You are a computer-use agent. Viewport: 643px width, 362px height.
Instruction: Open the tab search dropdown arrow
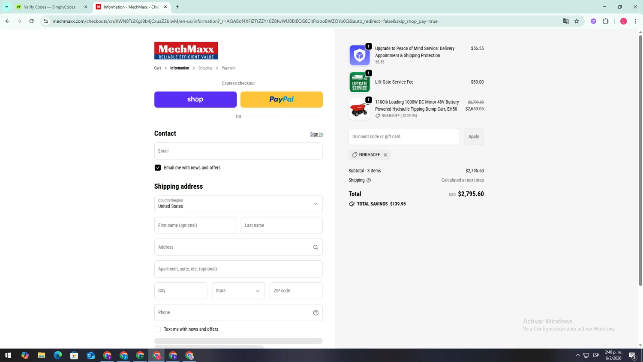click(6, 7)
